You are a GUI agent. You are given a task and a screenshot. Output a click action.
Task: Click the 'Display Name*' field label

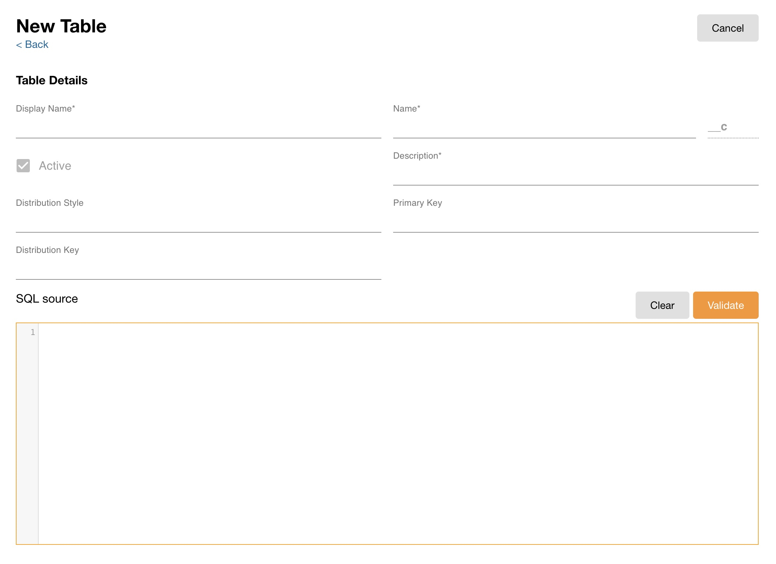tap(45, 109)
